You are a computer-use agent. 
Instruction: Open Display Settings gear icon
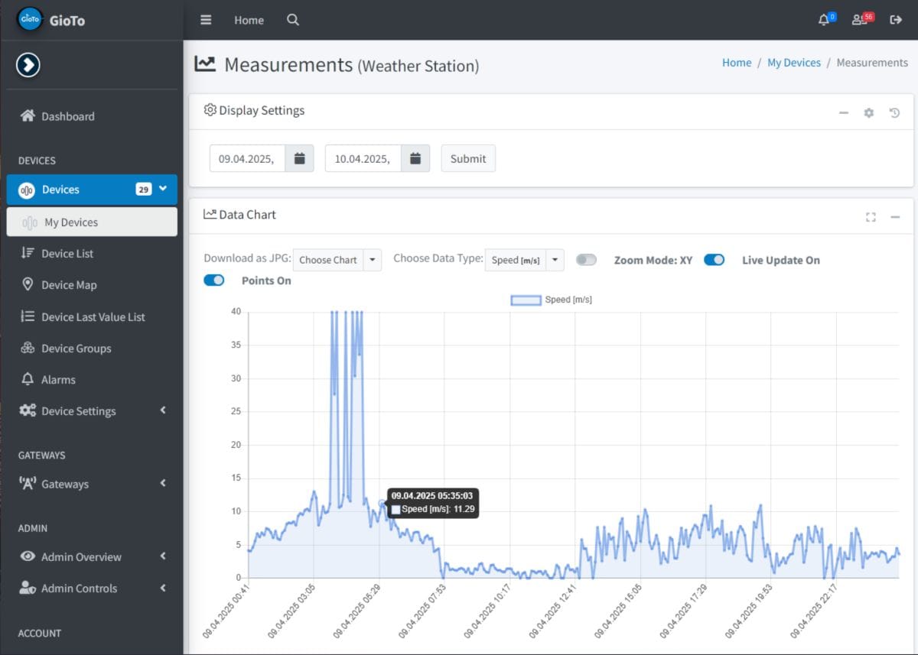[869, 113]
